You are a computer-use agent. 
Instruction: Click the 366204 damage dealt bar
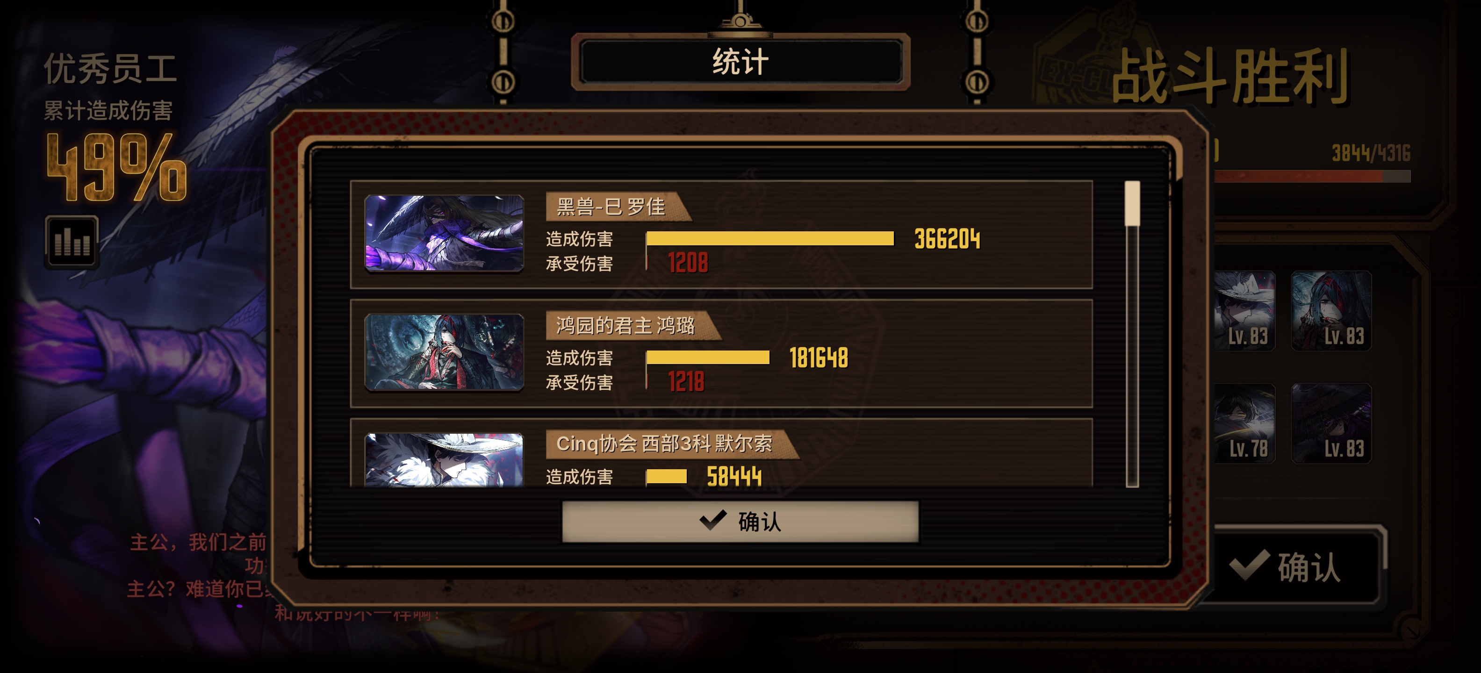770,238
